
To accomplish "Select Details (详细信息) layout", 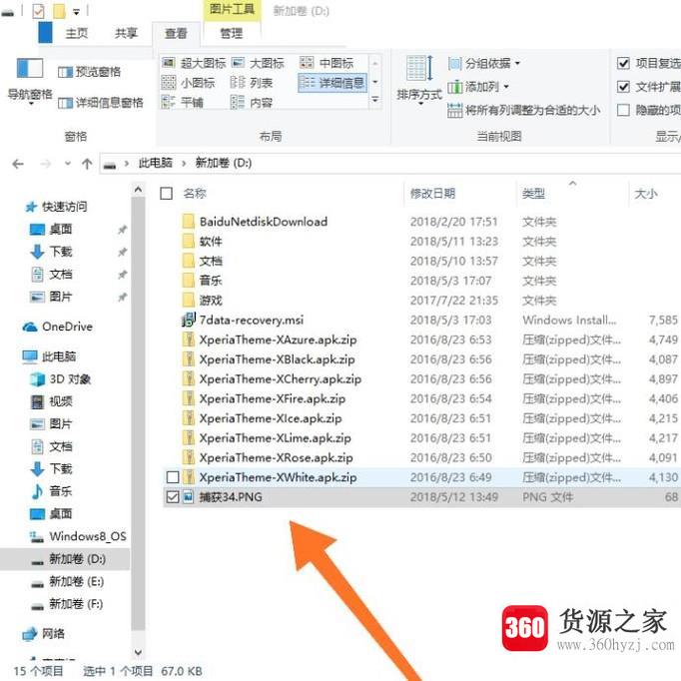I will click(333, 83).
